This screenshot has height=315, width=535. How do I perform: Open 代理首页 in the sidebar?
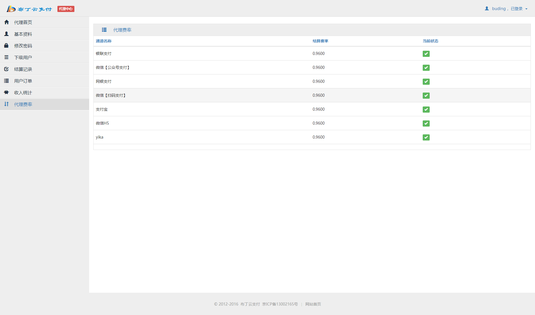[45, 22]
